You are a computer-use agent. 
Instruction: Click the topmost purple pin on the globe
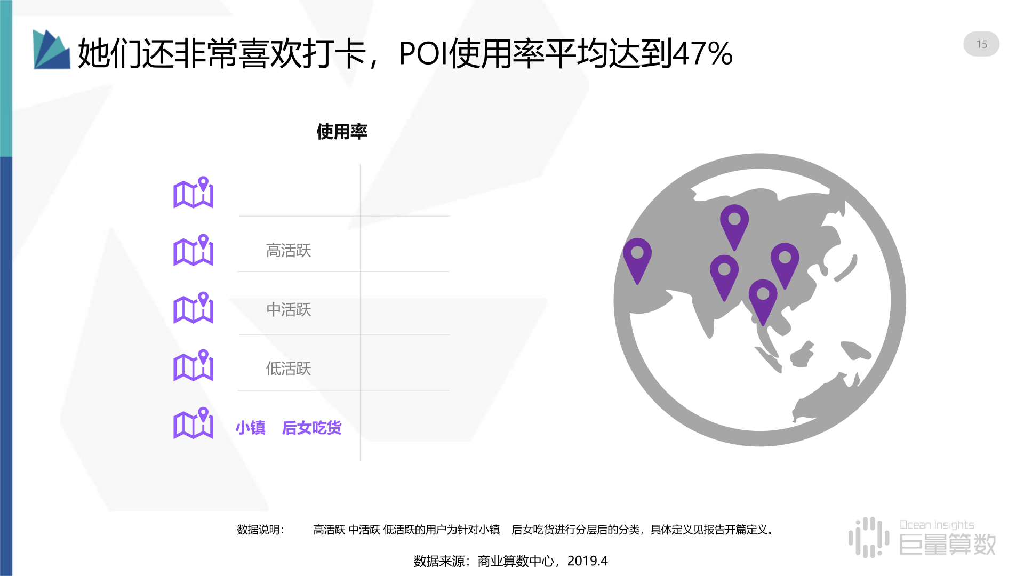(x=734, y=227)
